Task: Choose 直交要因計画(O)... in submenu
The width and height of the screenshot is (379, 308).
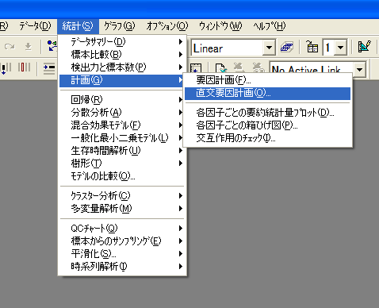Action: point(267,94)
